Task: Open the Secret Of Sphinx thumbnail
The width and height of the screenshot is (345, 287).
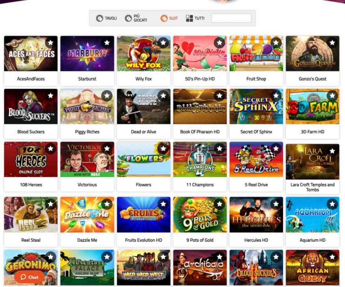Action: tap(256, 106)
